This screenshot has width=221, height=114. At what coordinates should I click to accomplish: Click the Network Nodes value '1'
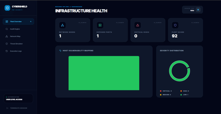coord(60,36)
